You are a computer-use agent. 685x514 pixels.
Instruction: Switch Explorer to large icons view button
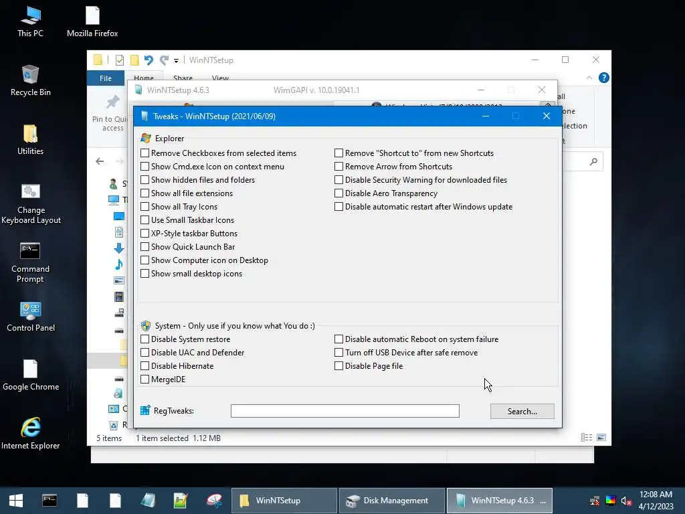(601, 438)
